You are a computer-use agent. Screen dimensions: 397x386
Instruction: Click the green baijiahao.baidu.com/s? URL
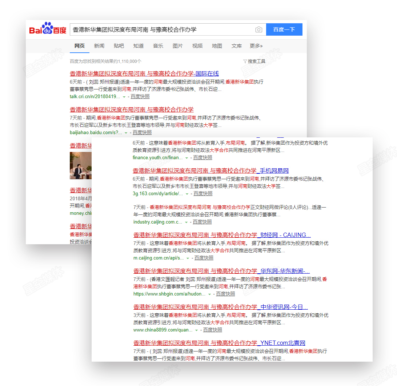point(96,132)
